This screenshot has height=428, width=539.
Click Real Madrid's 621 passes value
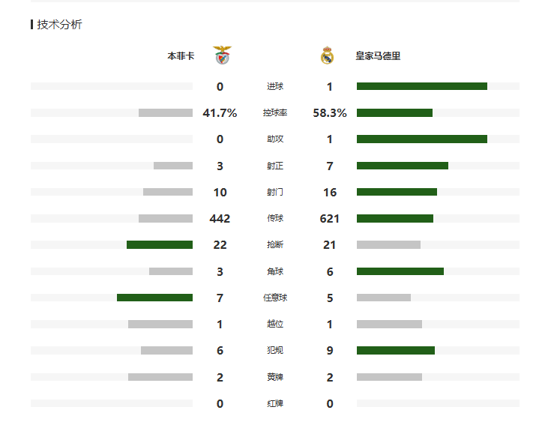pos(330,219)
